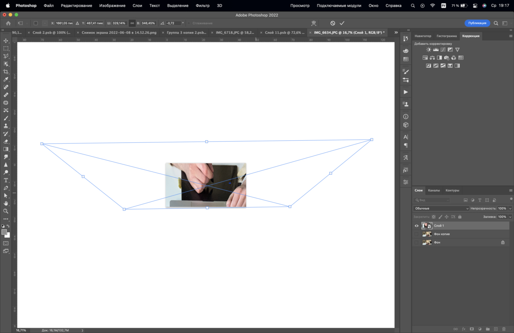This screenshot has width=514, height=333.
Task: Select the Type tool in the toolbar
Action: (x=6, y=180)
